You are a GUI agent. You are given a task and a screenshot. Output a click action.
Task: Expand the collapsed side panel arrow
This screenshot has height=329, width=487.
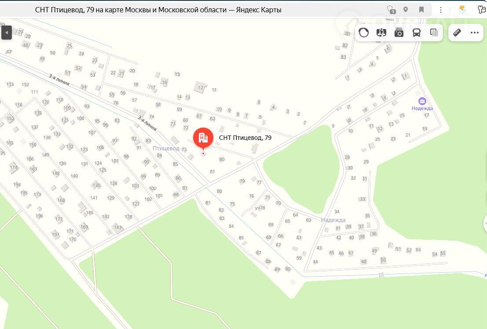tap(7, 33)
